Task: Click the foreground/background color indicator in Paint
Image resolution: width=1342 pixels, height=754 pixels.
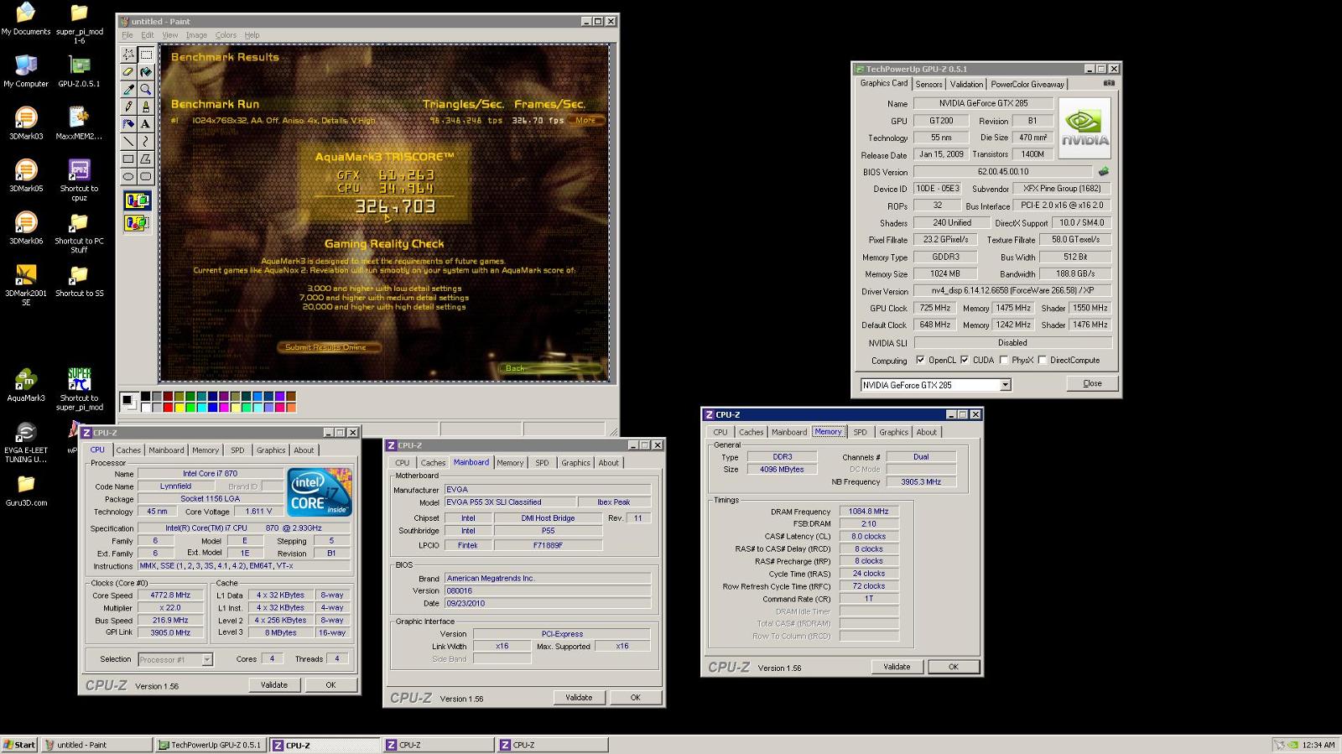Action: tap(128, 401)
